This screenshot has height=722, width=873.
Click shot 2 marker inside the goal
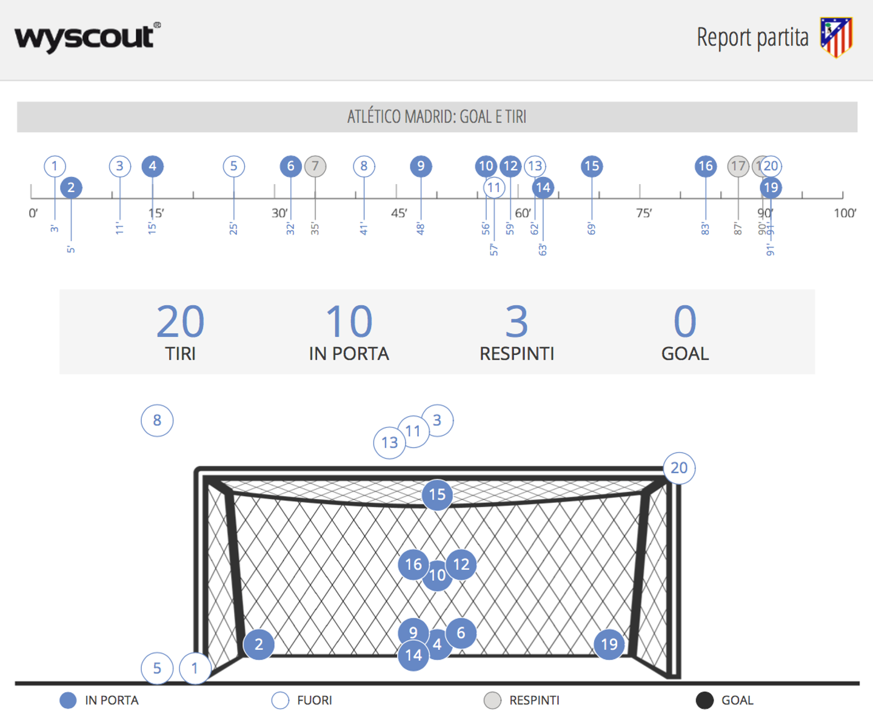pyautogui.click(x=259, y=644)
